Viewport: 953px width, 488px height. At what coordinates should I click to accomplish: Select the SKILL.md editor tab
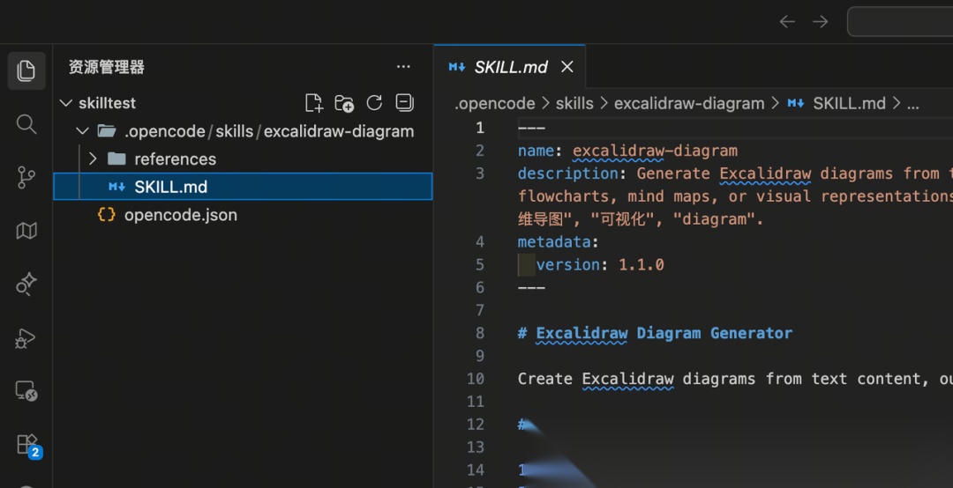point(510,67)
